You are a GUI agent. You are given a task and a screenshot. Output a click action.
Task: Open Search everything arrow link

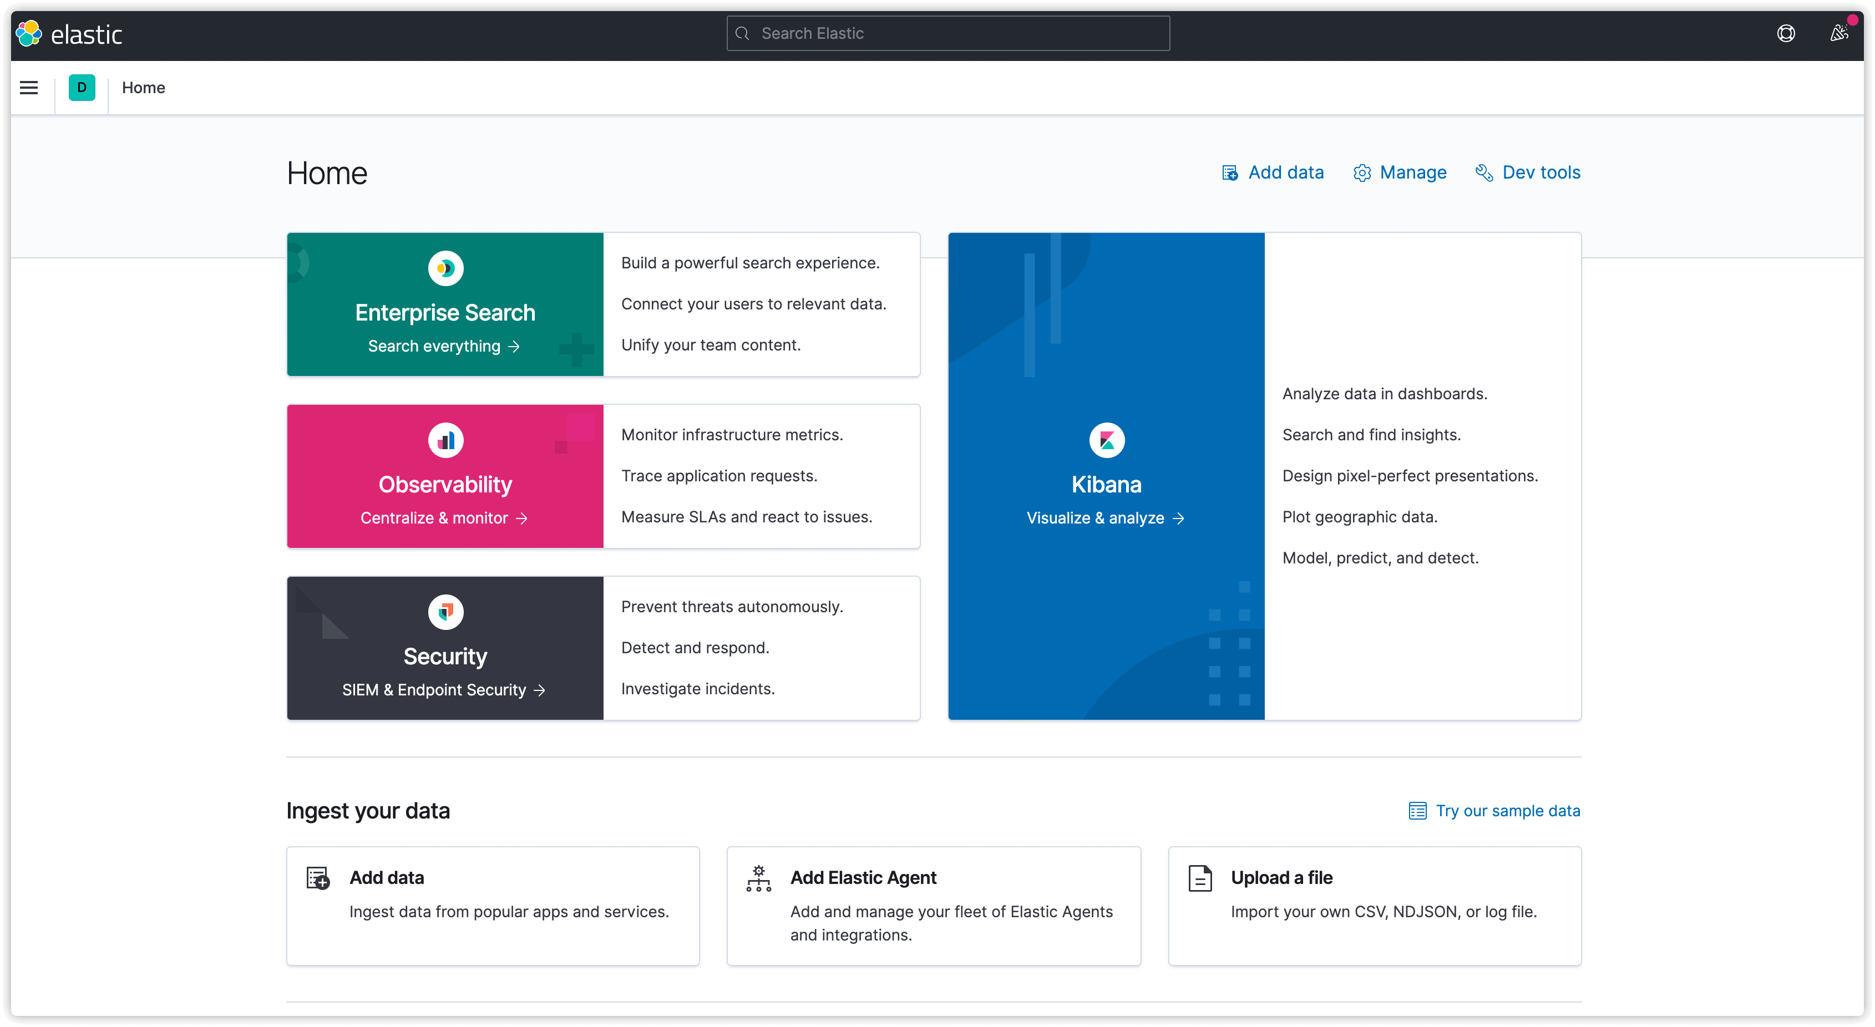pos(444,345)
